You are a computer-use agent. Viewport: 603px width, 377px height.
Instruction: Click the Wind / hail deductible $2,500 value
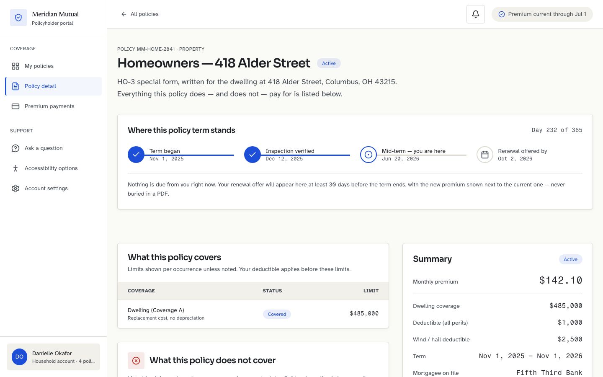click(570, 339)
